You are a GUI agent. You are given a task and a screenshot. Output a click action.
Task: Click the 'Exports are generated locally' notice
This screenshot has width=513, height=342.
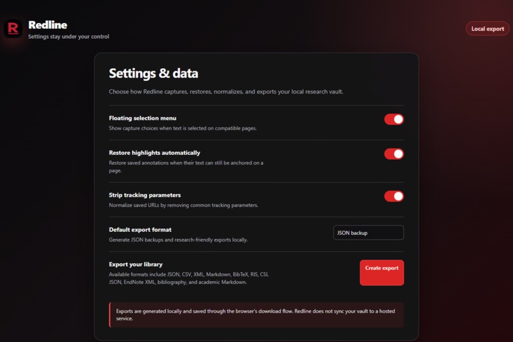(256, 315)
